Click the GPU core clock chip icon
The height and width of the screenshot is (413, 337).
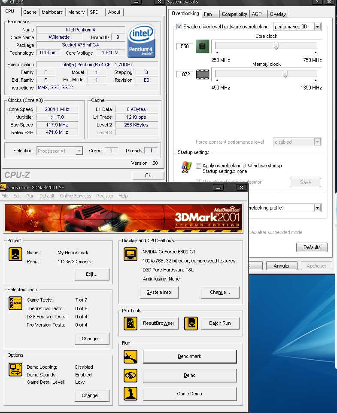(202, 46)
